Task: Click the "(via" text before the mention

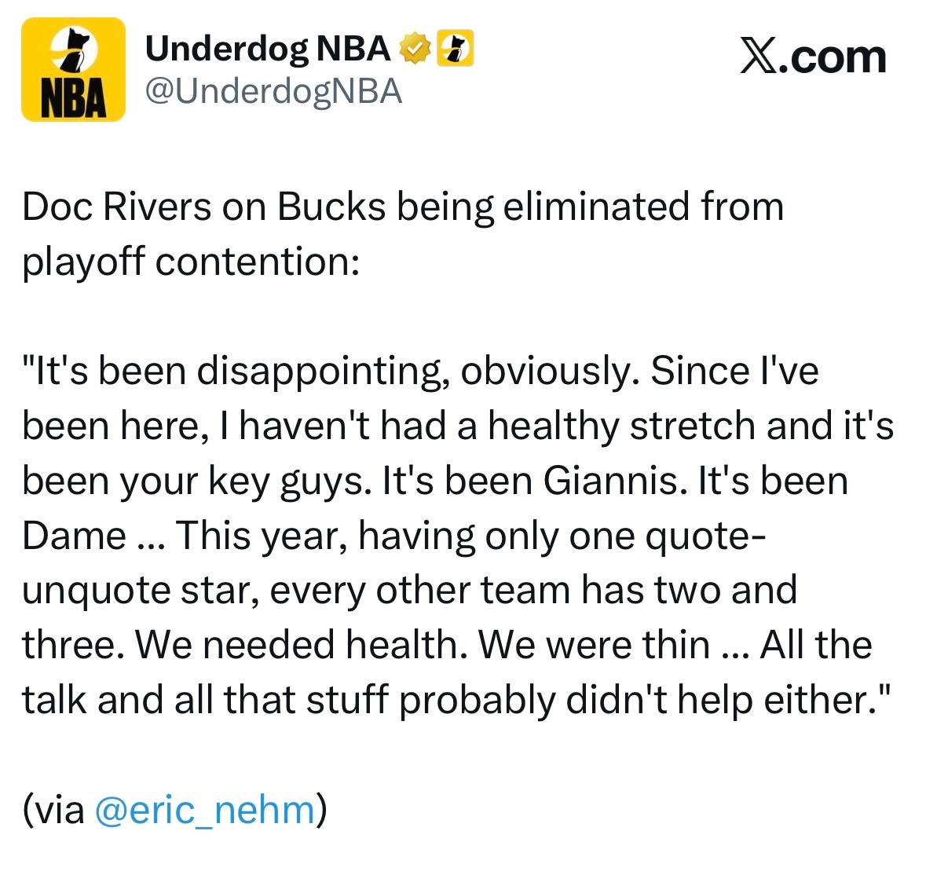Action: tap(53, 810)
